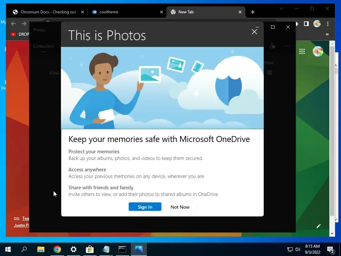341x256 pixels.
Task: Go back in Chrome
Action: click(13, 24)
